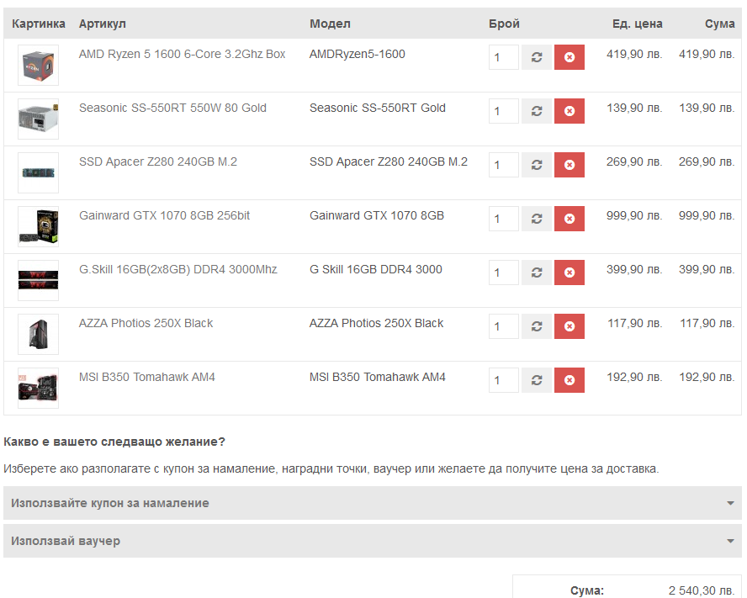Screen dimensions: 747x598
Task: Click the Gainward graphics card thumbnail
Action: point(38,227)
